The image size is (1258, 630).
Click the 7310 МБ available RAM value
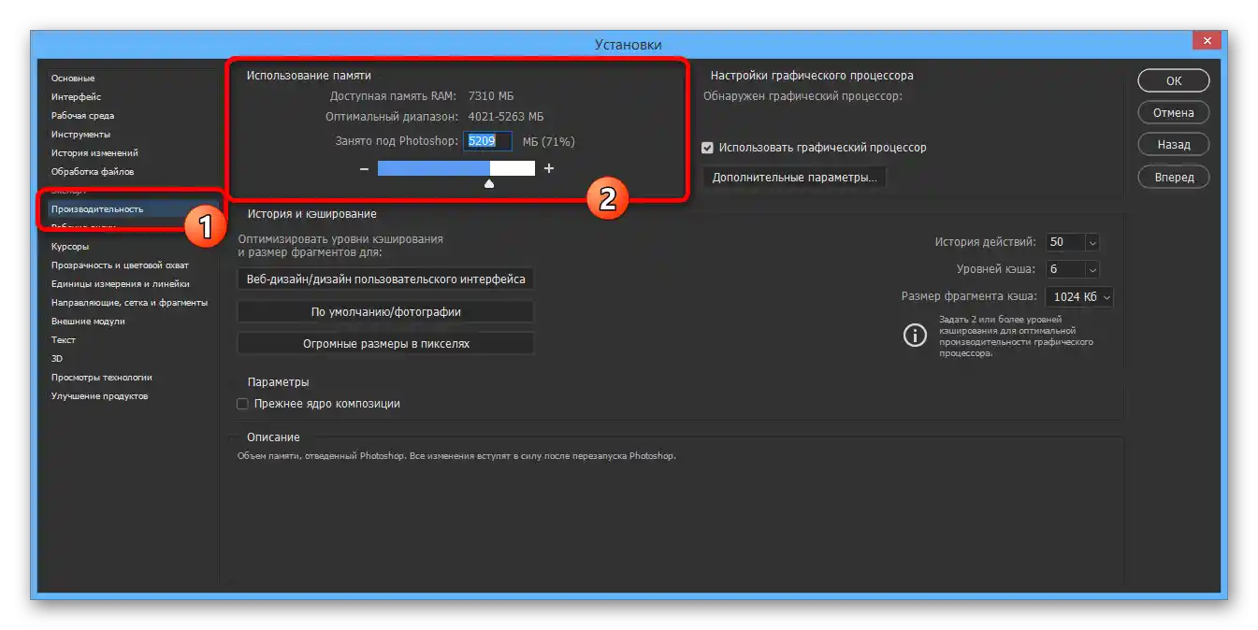click(x=490, y=96)
